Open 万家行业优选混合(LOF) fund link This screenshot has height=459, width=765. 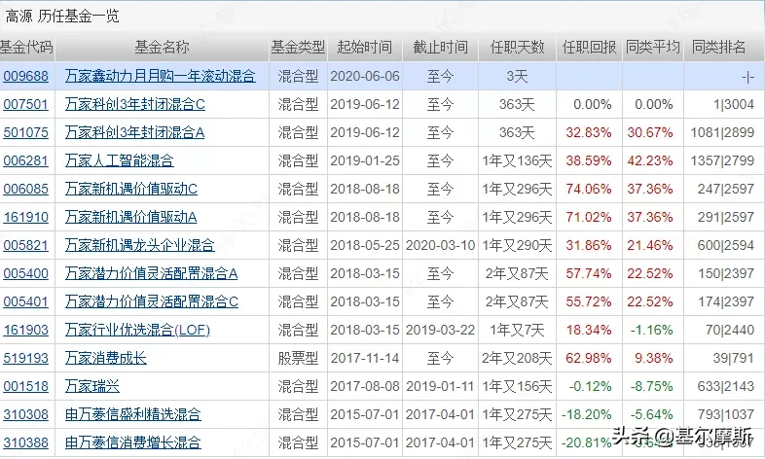coord(137,330)
